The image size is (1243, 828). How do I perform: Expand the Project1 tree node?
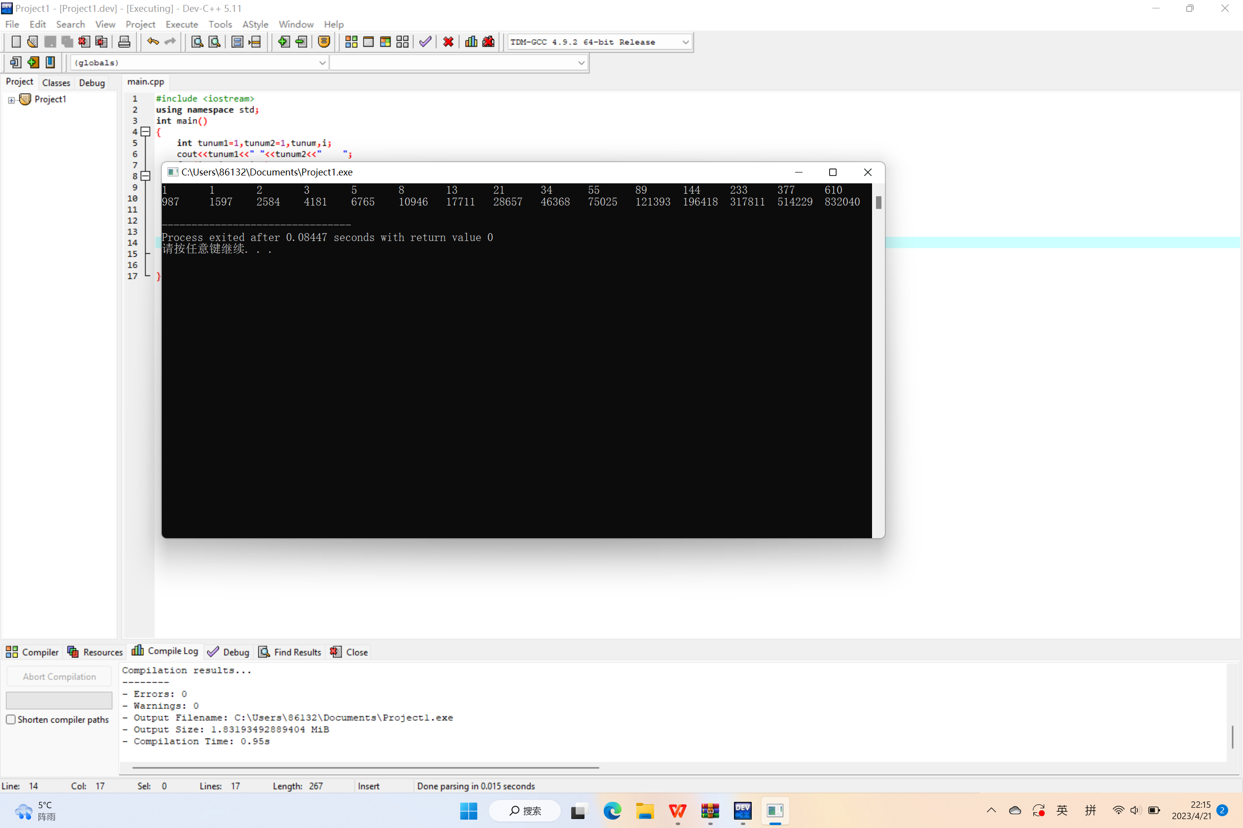11,100
